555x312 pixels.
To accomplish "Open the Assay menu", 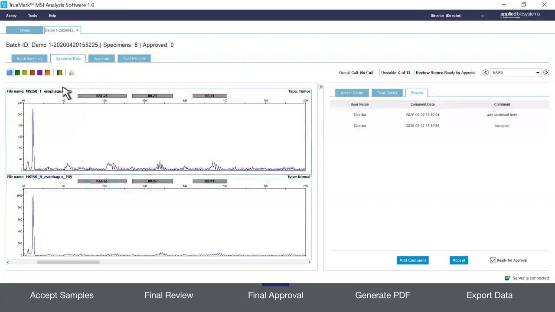I will click(x=11, y=16).
